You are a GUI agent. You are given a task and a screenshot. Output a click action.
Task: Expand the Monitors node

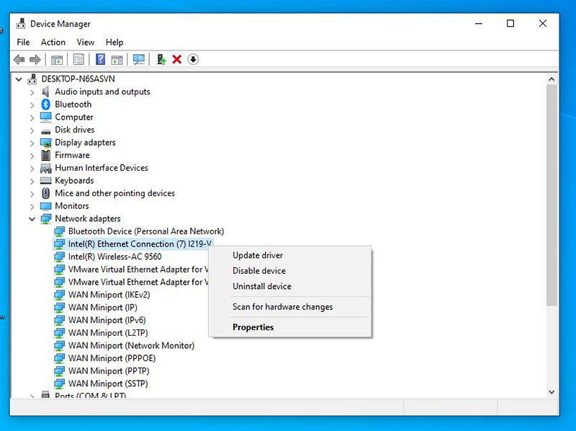click(32, 206)
